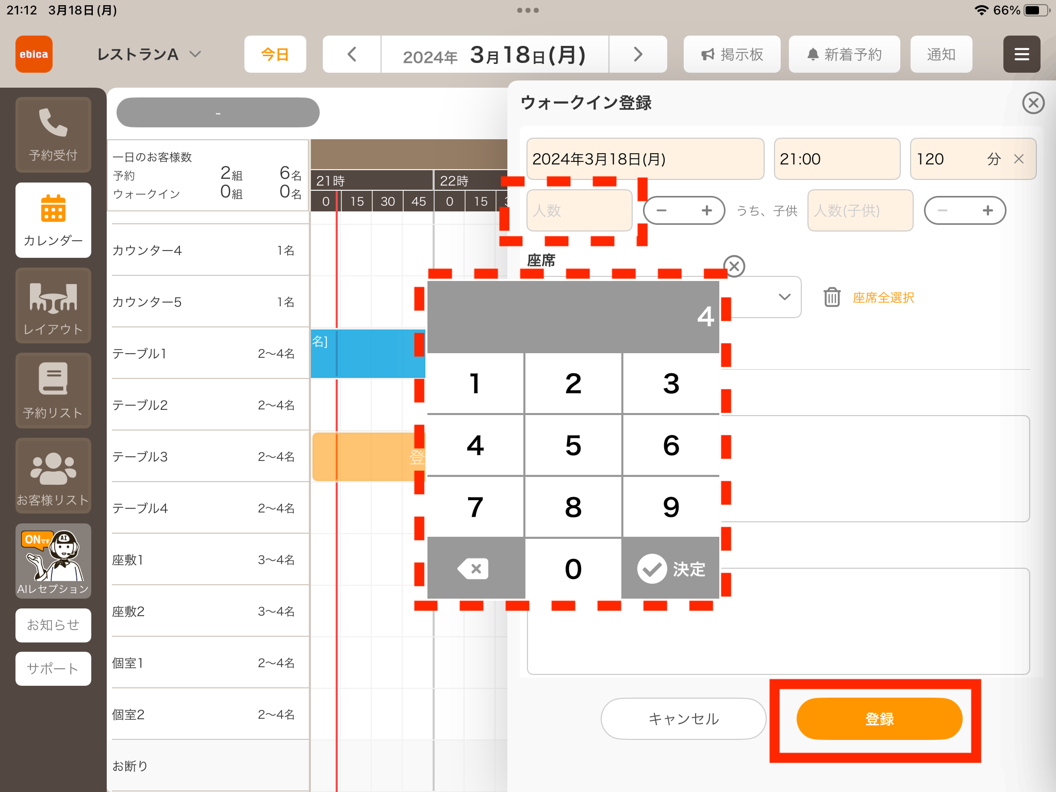This screenshot has width=1056, height=792.
Task: Tap the ebica logo icon
Action: pos(34,54)
